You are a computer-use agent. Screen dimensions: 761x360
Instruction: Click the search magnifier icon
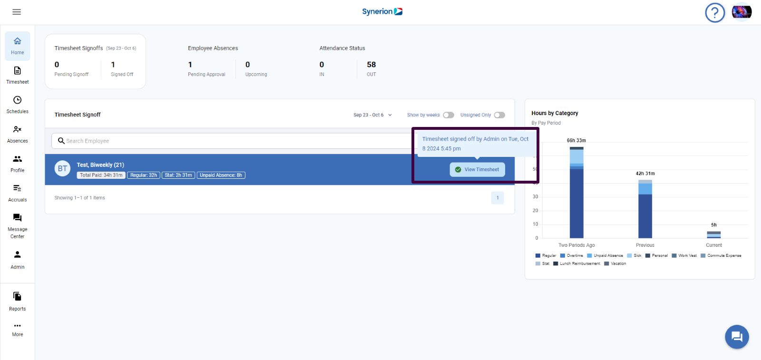coord(61,141)
